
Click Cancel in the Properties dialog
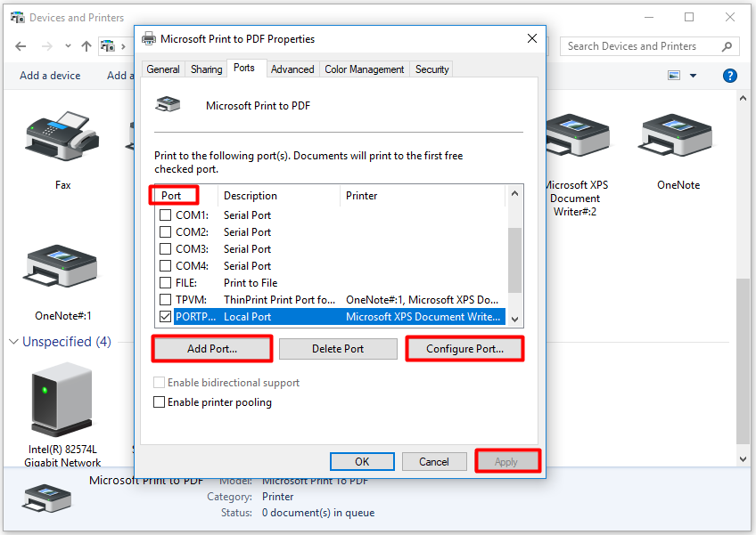434,461
